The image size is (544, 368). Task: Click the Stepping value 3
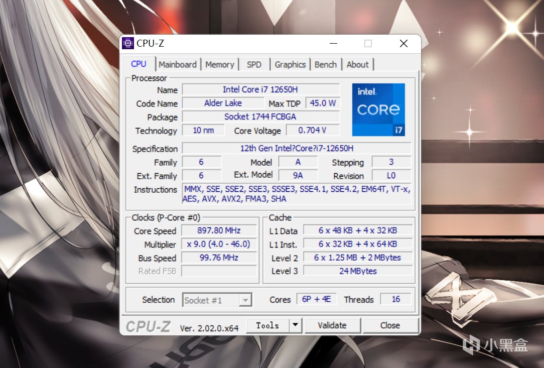coord(391,162)
